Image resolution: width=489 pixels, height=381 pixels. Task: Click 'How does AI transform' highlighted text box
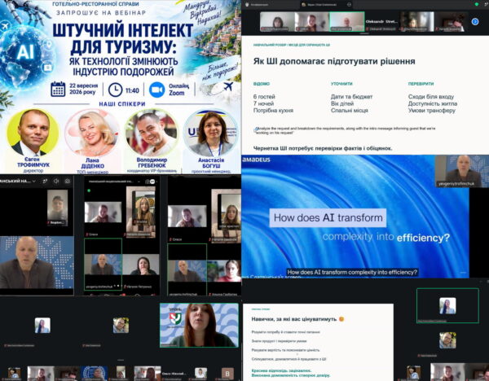click(328, 217)
